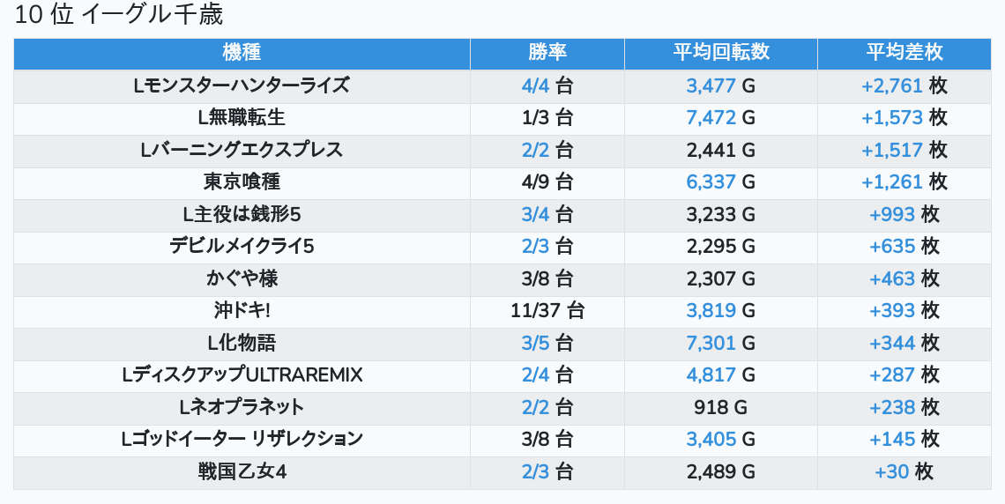The width and height of the screenshot is (1005, 504).
Task: Select Lゴッドイーター リザレクション row
Action: click(x=242, y=439)
